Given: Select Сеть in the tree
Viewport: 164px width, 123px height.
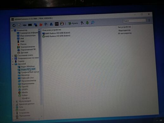Looking at the screenshot, I should tap(21, 107).
